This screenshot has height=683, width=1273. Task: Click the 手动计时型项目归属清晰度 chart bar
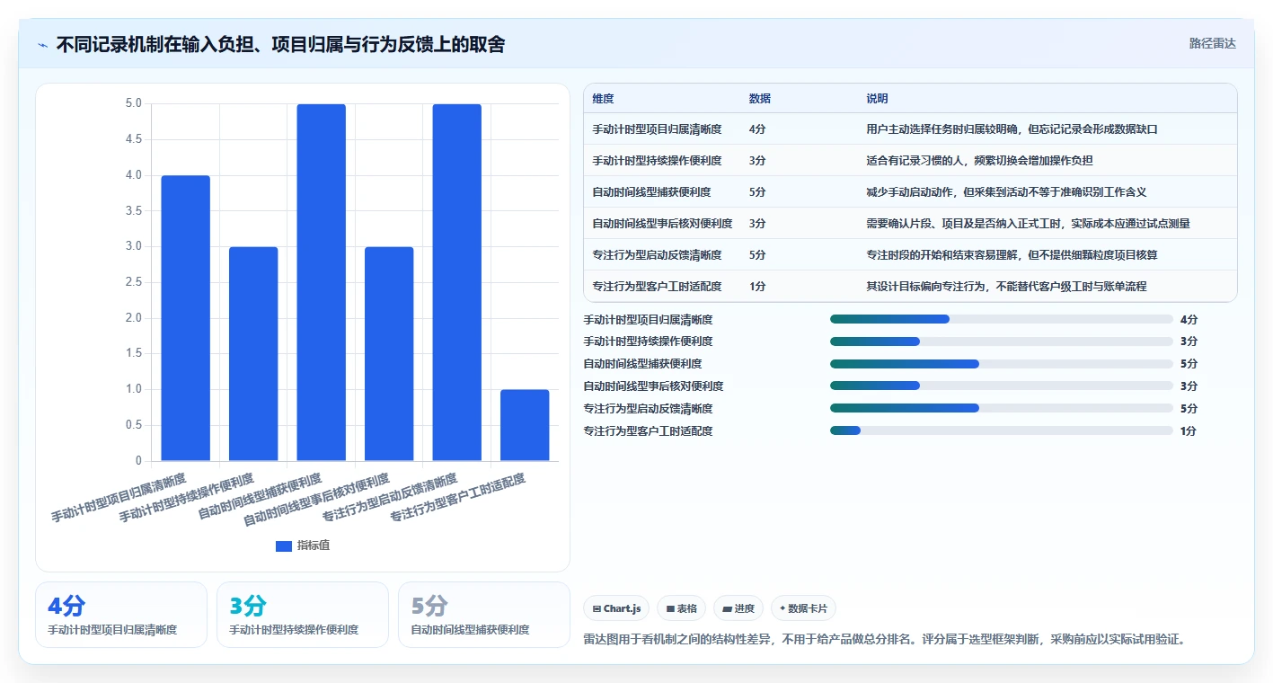point(186,318)
